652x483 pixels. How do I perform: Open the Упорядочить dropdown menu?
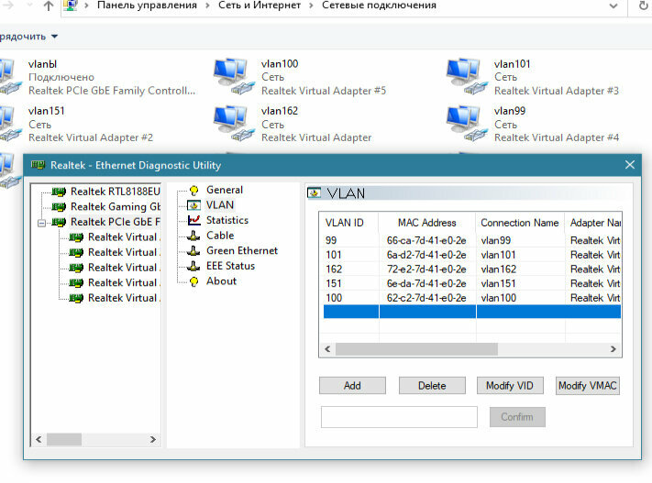point(28,37)
